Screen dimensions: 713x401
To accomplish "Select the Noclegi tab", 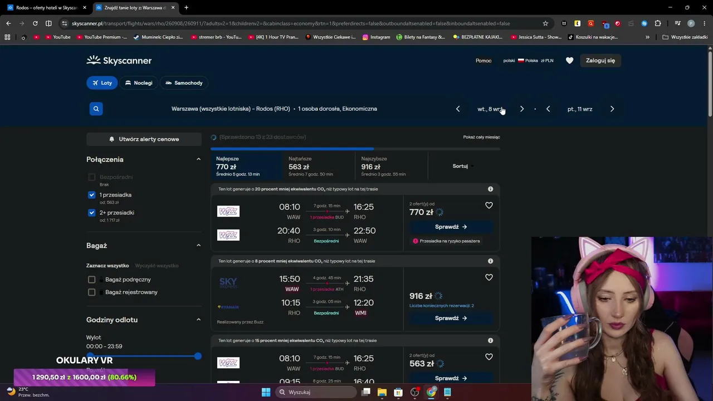I will click(x=139, y=83).
